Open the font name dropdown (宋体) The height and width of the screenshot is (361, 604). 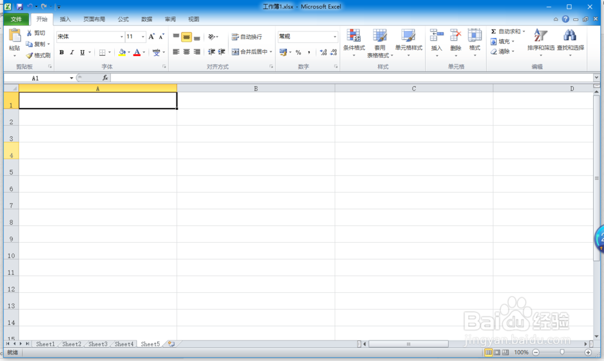coord(122,37)
